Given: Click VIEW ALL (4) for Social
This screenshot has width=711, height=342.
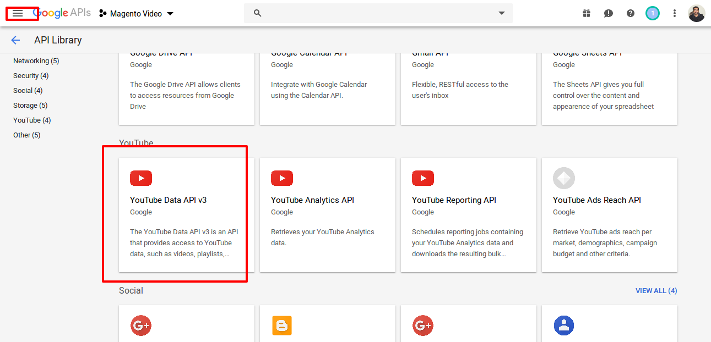Looking at the screenshot, I should tap(656, 291).
